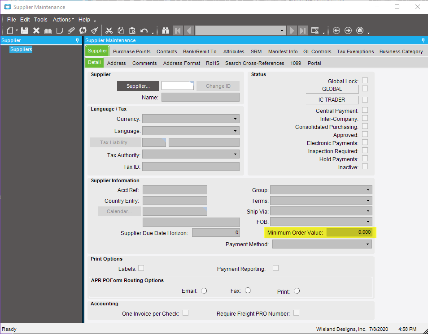Expand the FOB dropdown
Viewport: 428px width, 334px height.
[x=368, y=222]
